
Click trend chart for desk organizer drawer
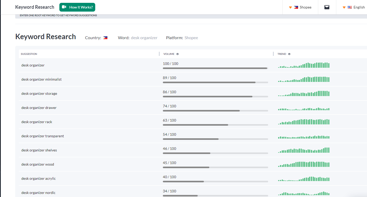pyautogui.click(x=304, y=109)
